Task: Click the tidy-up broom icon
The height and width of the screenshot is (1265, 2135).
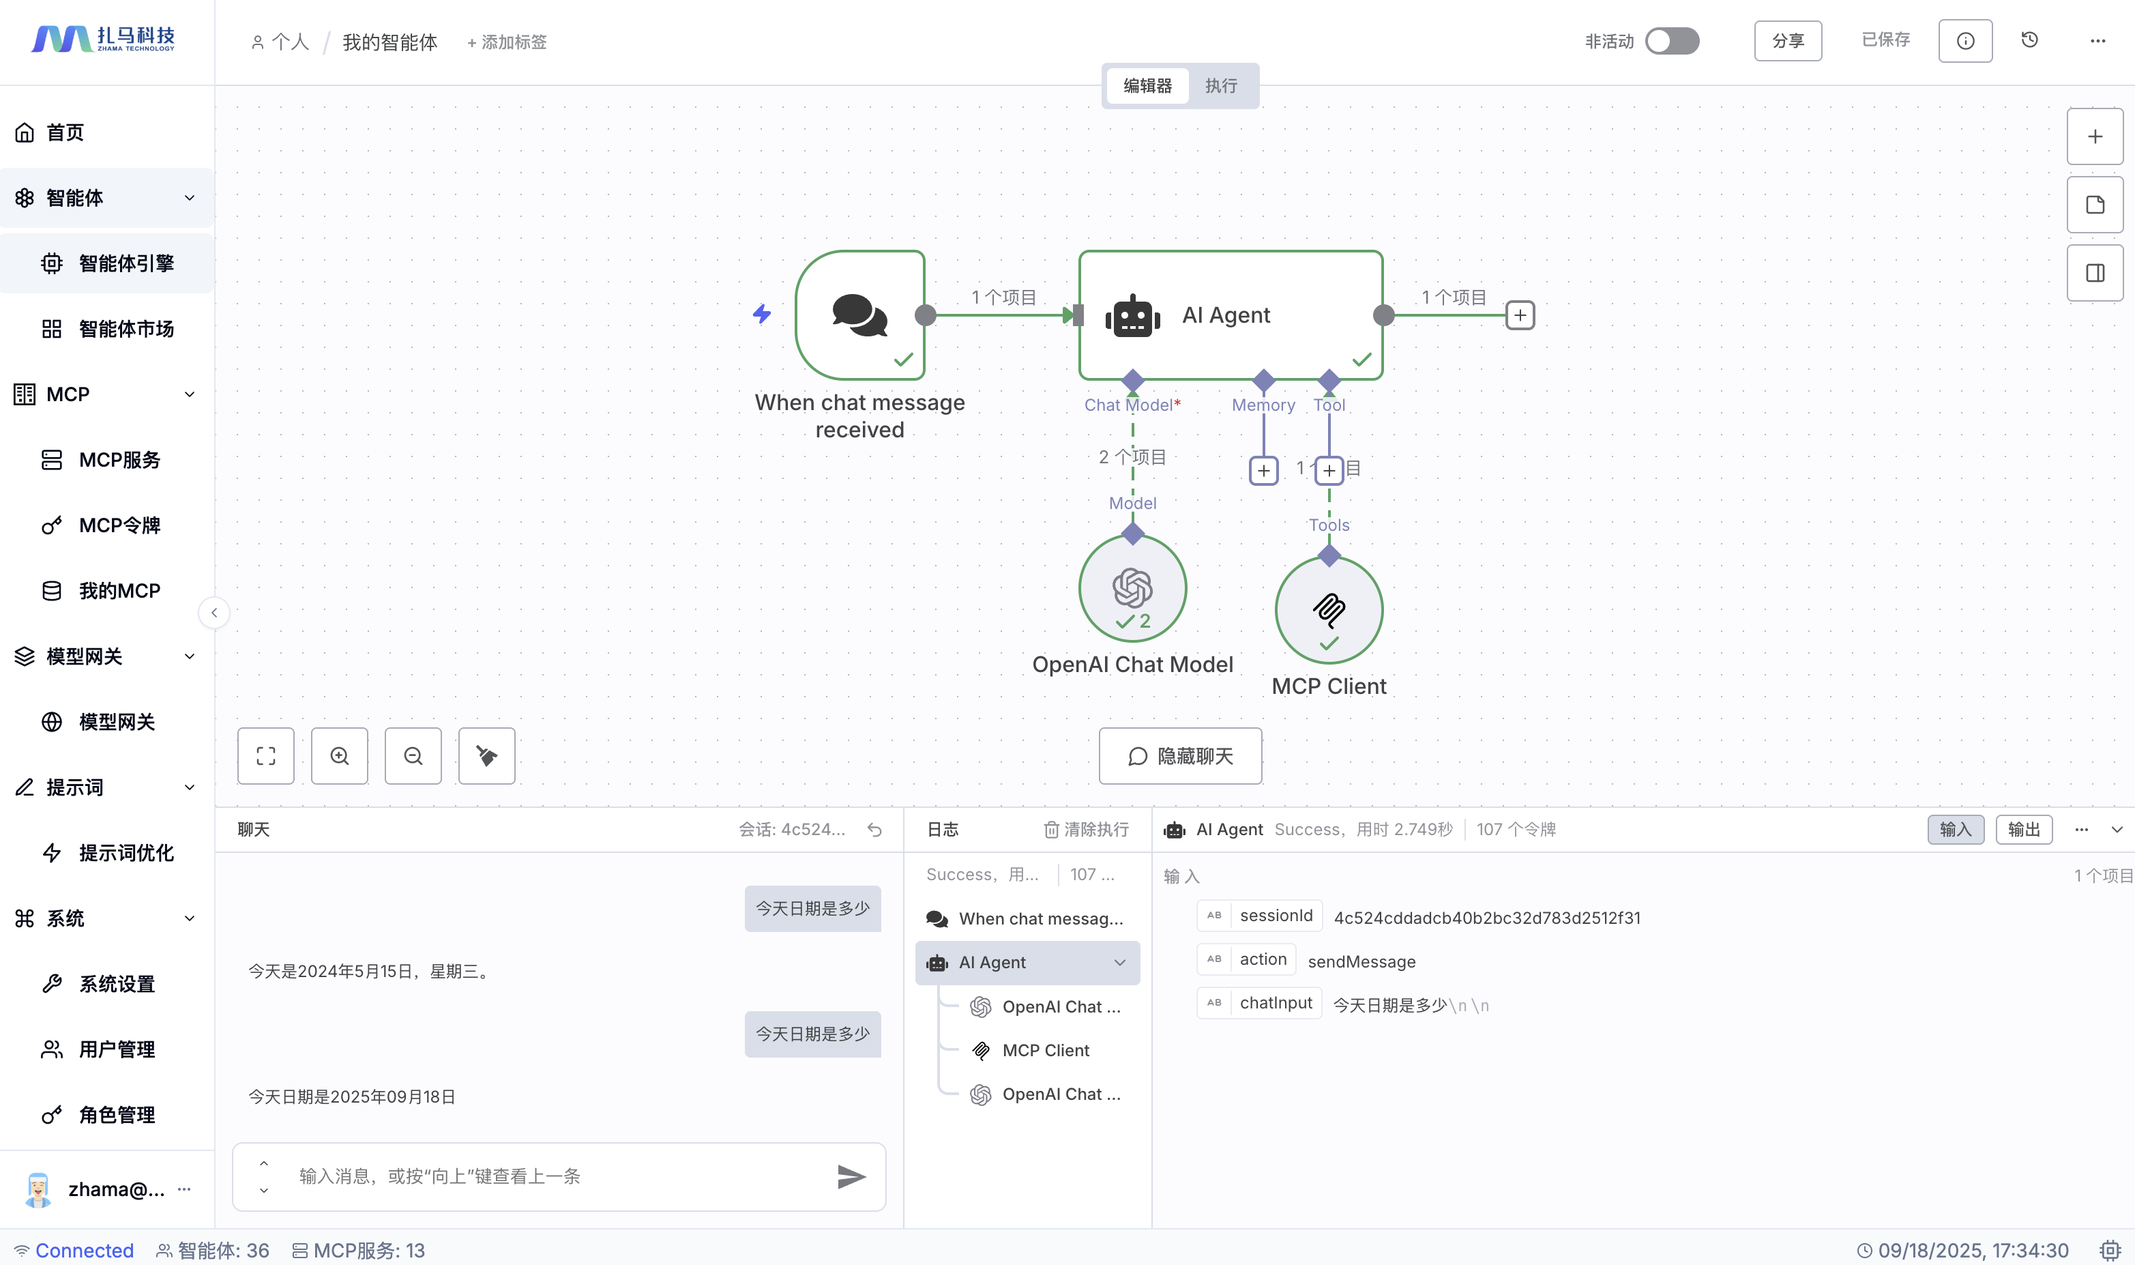Action: coord(486,756)
